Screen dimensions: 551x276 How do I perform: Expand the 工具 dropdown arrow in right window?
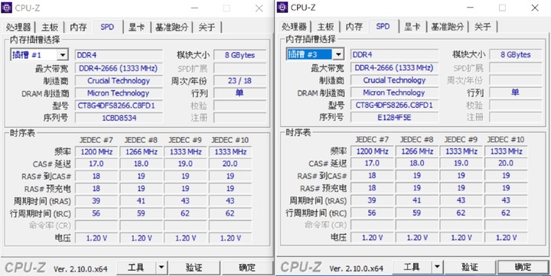[x=437, y=268]
